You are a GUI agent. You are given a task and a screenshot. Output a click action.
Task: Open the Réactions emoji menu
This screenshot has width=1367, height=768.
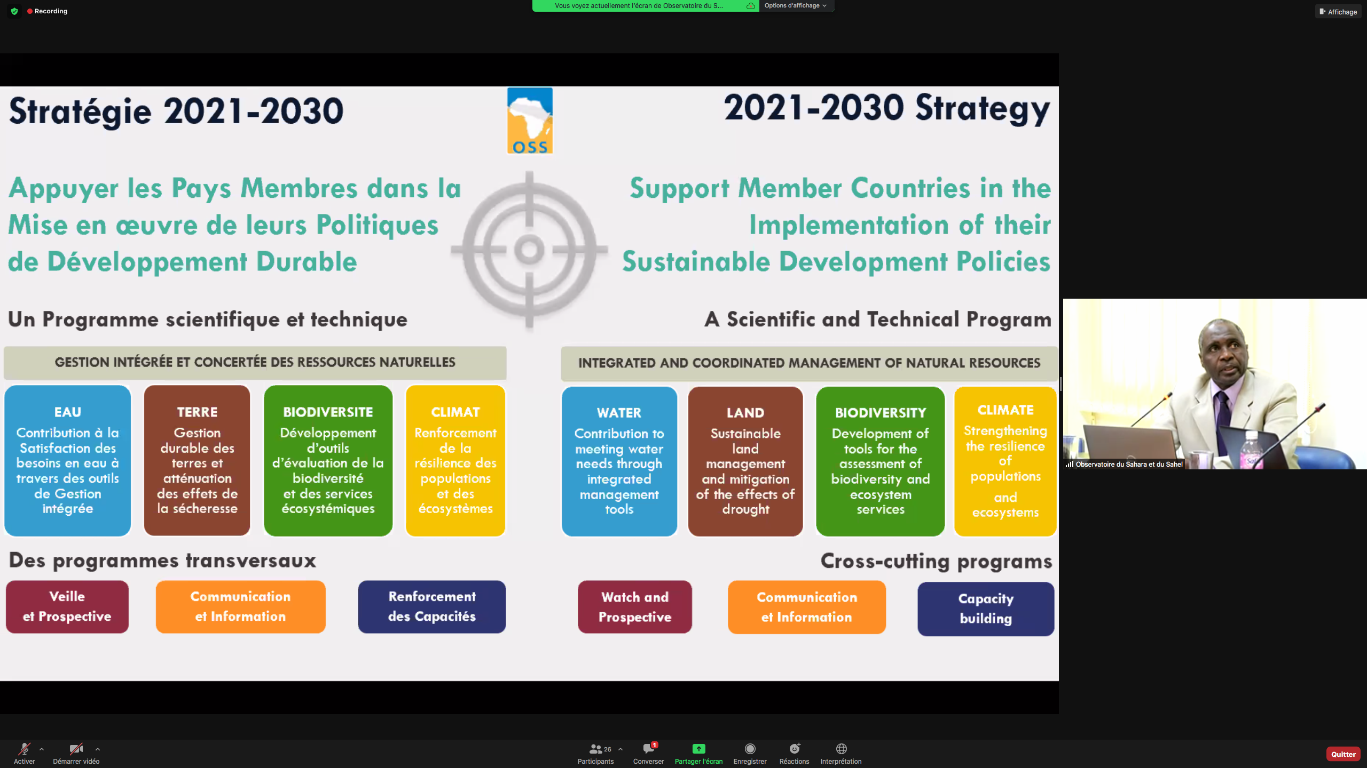(x=794, y=749)
